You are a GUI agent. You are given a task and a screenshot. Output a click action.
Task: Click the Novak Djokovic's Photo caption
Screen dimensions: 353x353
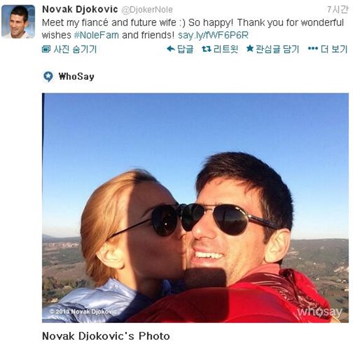(106, 336)
